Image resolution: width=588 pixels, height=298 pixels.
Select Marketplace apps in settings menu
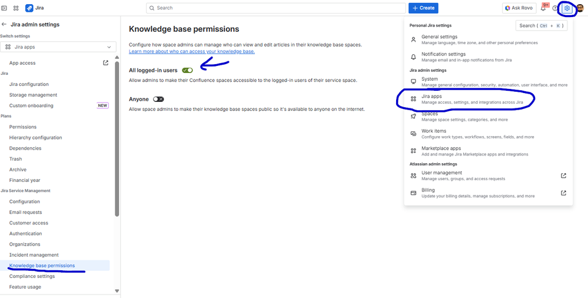(x=489, y=151)
